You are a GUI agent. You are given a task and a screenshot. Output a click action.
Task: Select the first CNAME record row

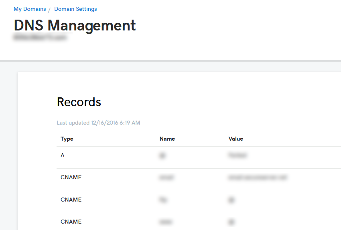tap(199, 180)
